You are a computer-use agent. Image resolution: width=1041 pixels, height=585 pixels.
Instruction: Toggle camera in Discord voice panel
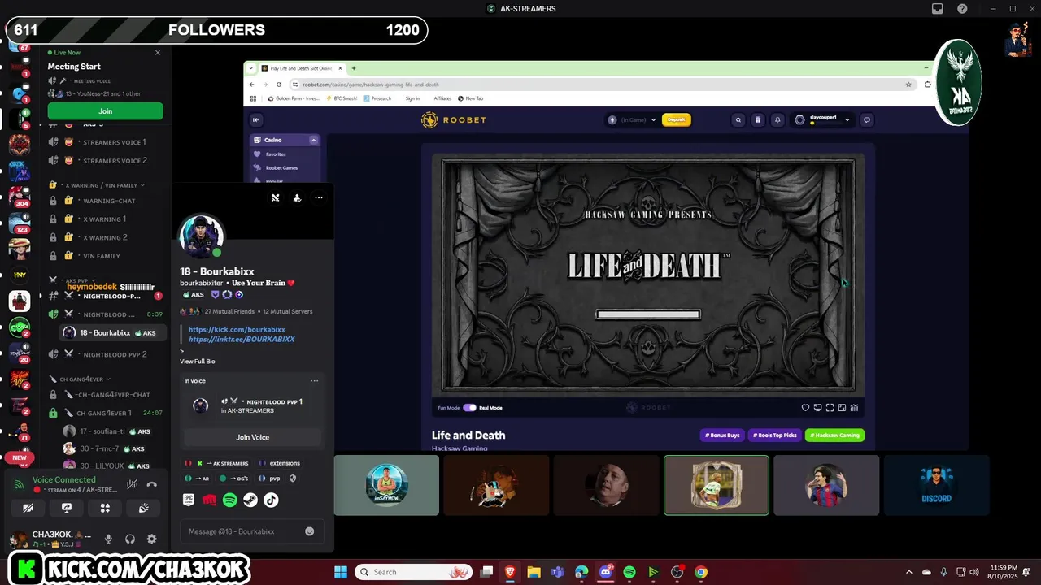28,508
